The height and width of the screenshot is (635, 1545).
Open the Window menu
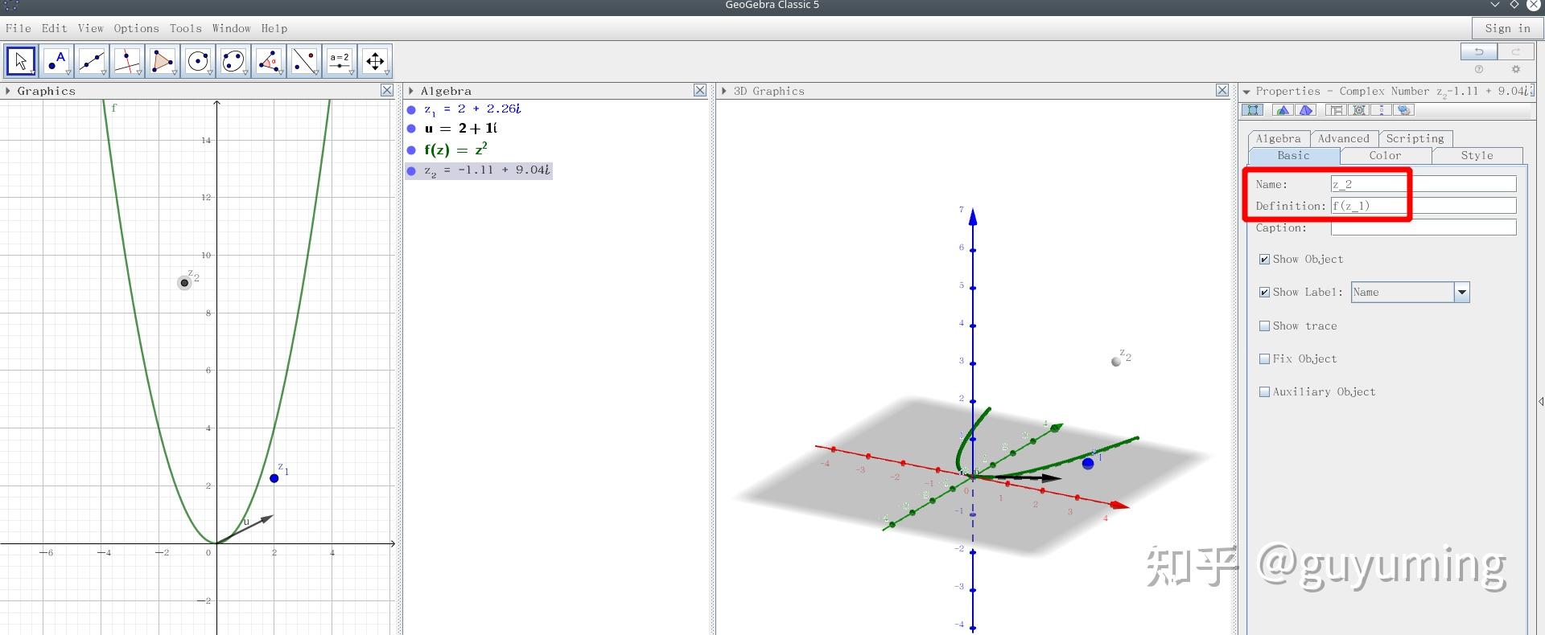[x=232, y=28]
